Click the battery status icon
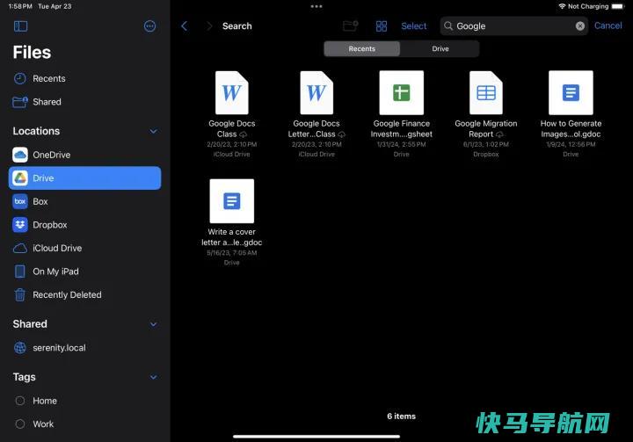This screenshot has height=442, width=633. (x=618, y=6)
